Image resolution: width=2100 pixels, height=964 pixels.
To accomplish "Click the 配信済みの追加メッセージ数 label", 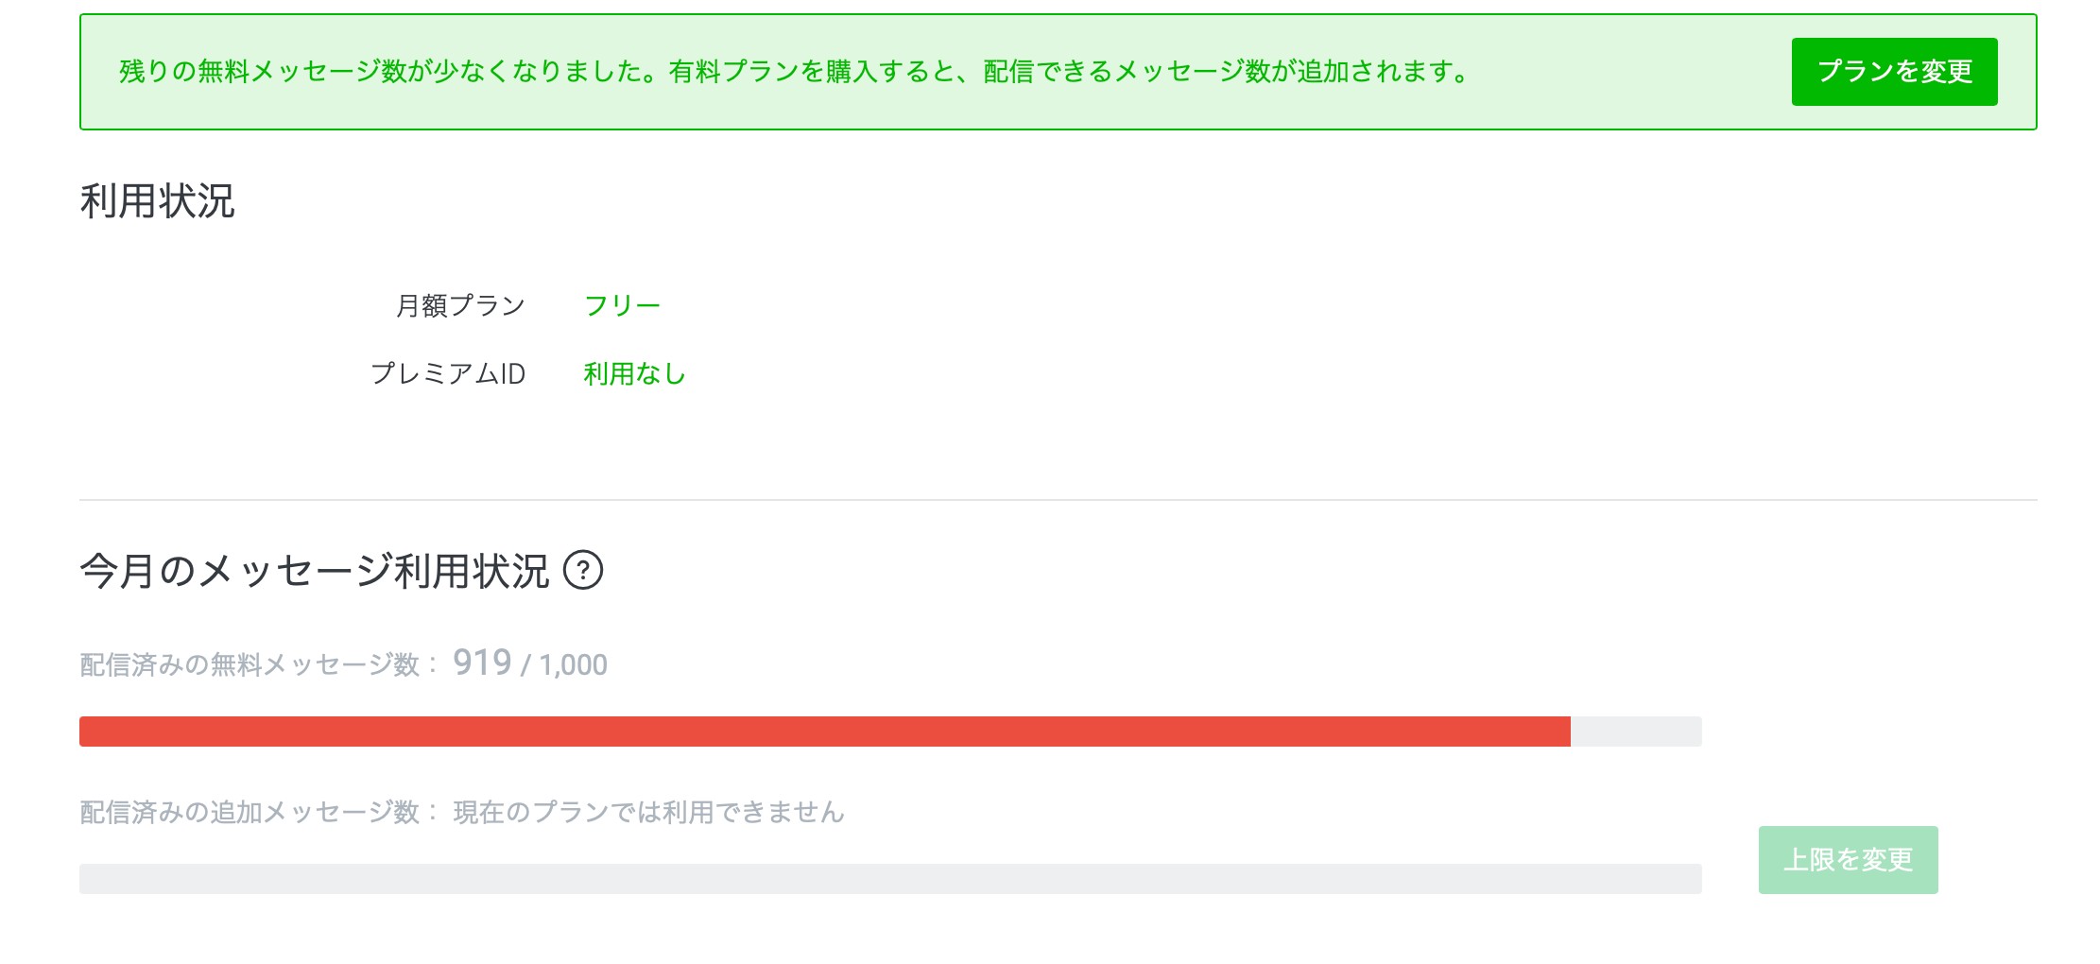I will coord(250,813).
